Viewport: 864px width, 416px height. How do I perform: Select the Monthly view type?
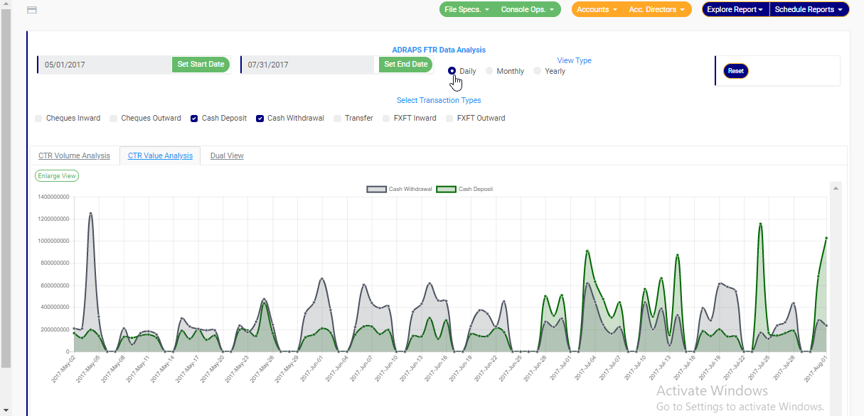489,71
